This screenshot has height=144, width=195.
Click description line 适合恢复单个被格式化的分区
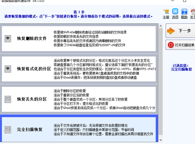point(102,61)
